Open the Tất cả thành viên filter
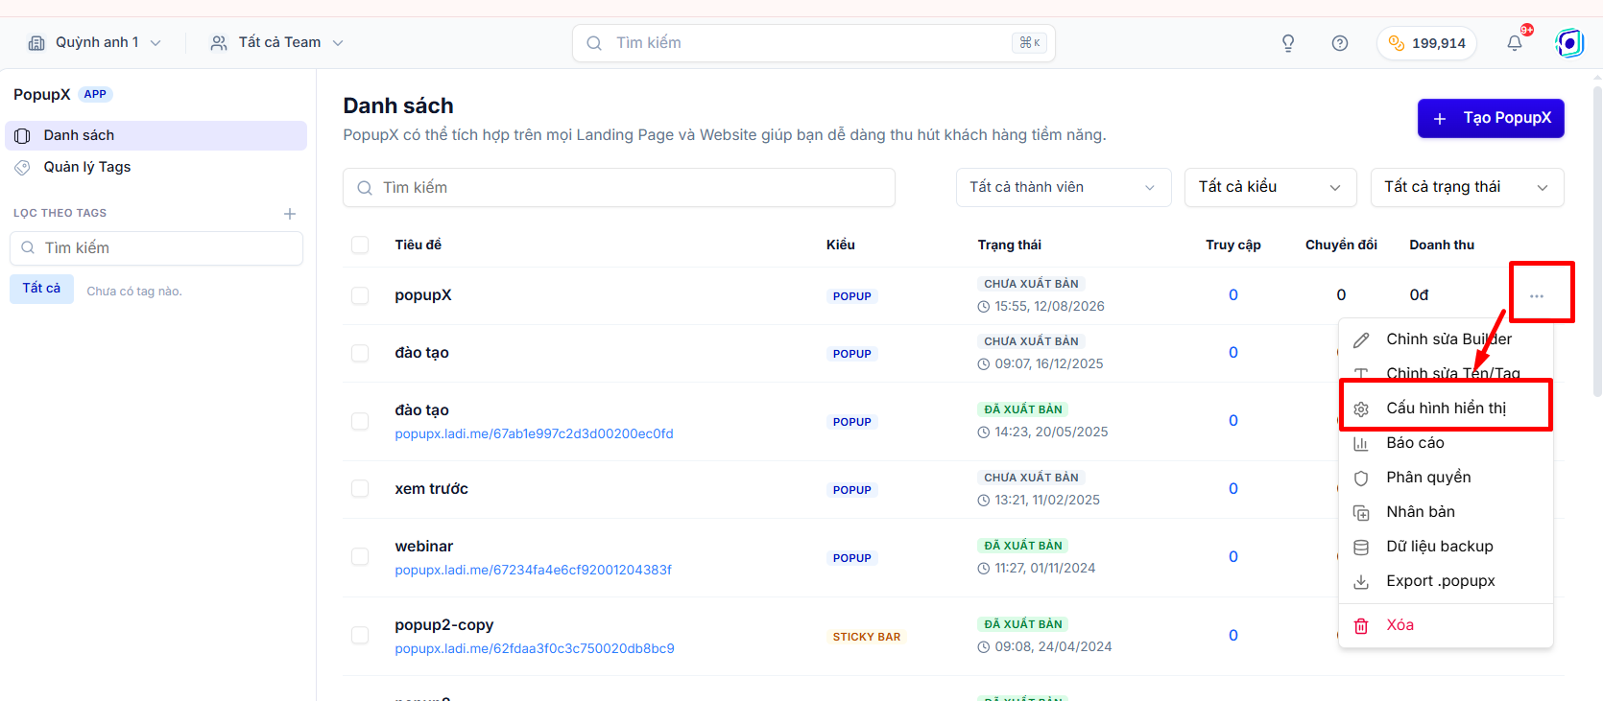The height and width of the screenshot is (701, 1603). (x=1064, y=187)
